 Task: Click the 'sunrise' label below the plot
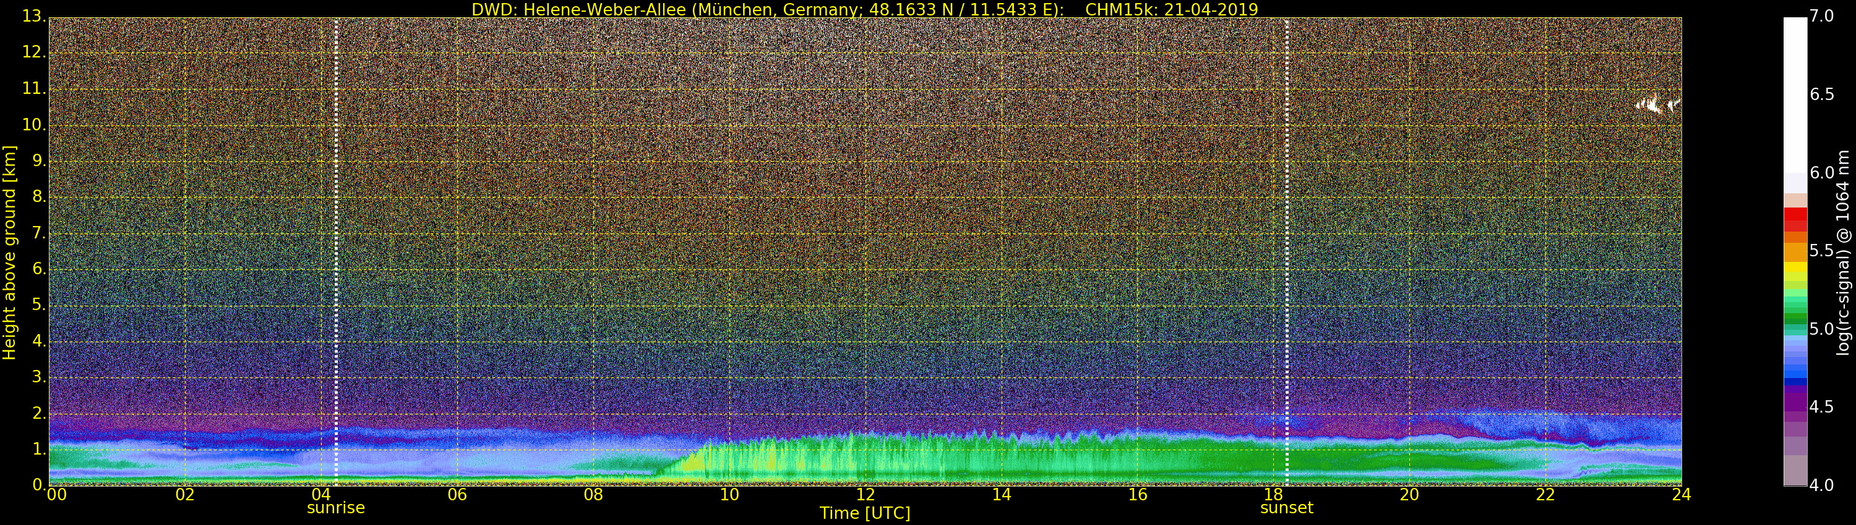[336, 508]
